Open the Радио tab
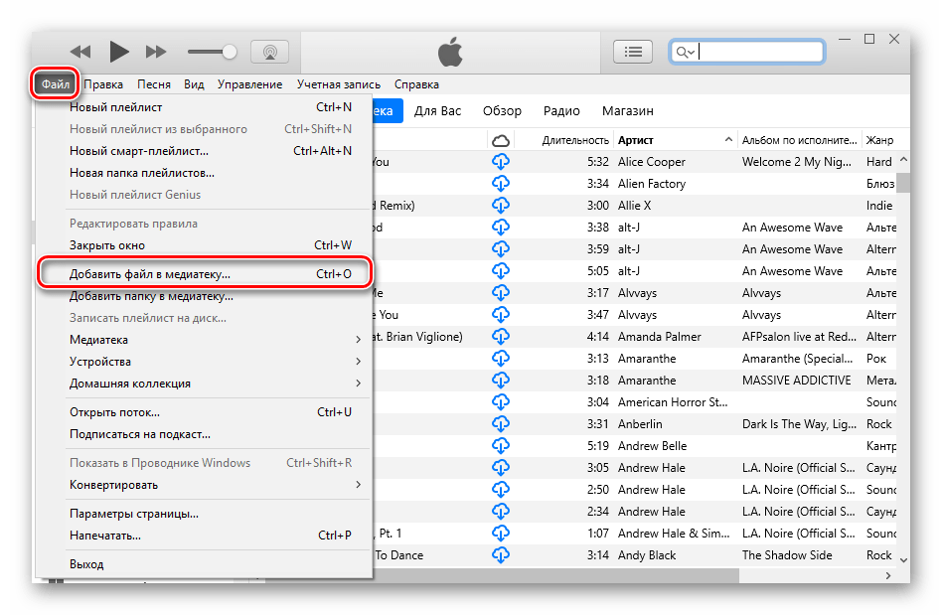The image size is (942, 615). tap(561, 111)
